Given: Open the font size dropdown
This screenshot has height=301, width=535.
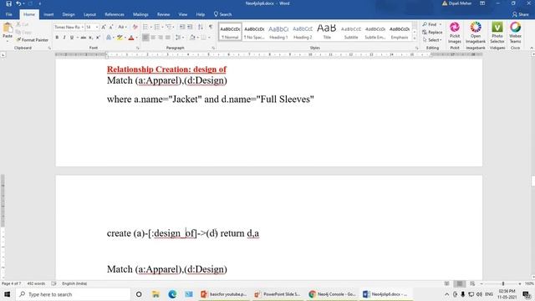Looking at the screenshot, I should tap(97, 27).
